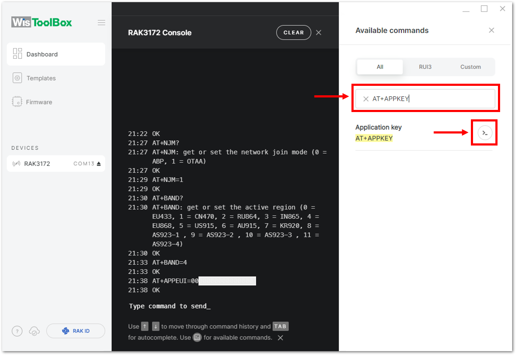Click the RAK3172 Console title
Image resolution: width=516 pixels, height=355 pixels.
[x=160, y=33]
